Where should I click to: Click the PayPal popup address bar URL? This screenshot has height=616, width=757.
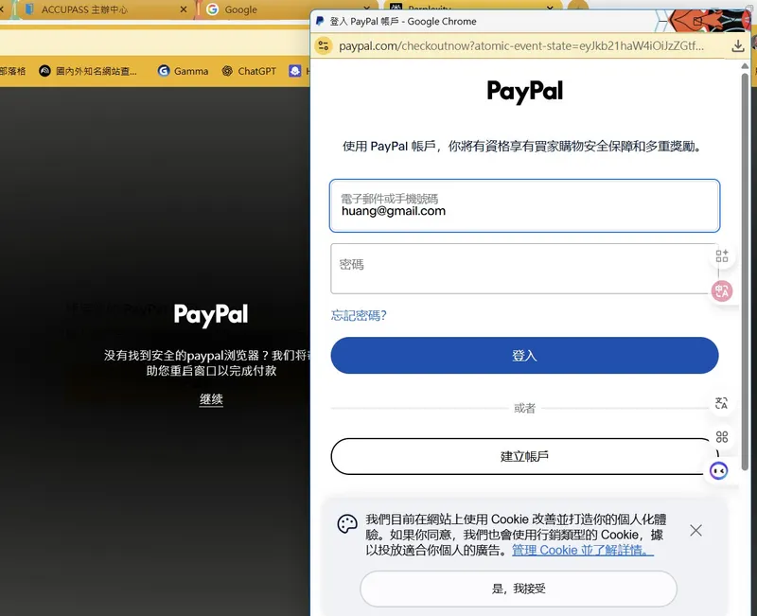point(521,45)
